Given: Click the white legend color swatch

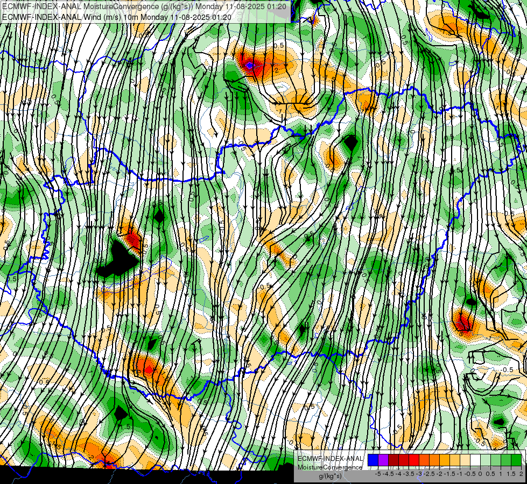Looking at the screenshot, I should coord(475,460).
